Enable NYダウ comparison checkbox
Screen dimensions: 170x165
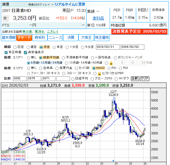tap(116, 79)
